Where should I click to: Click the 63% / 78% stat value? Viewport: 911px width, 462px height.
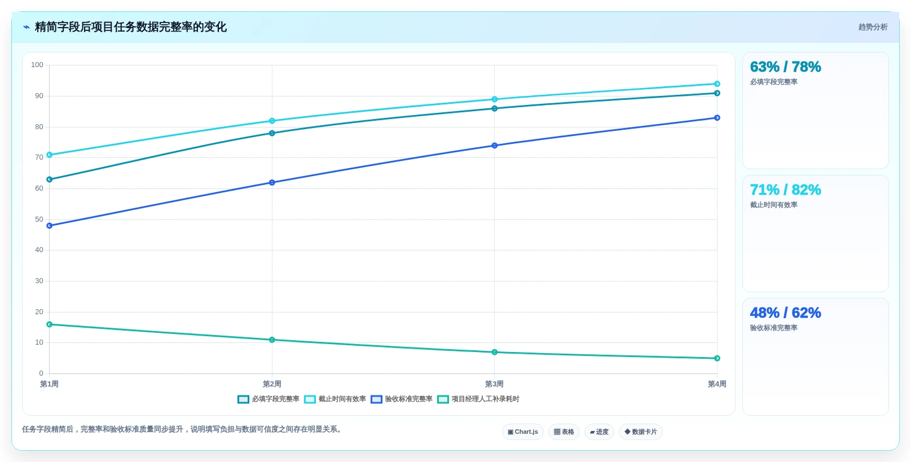click(x=785, y=67)
